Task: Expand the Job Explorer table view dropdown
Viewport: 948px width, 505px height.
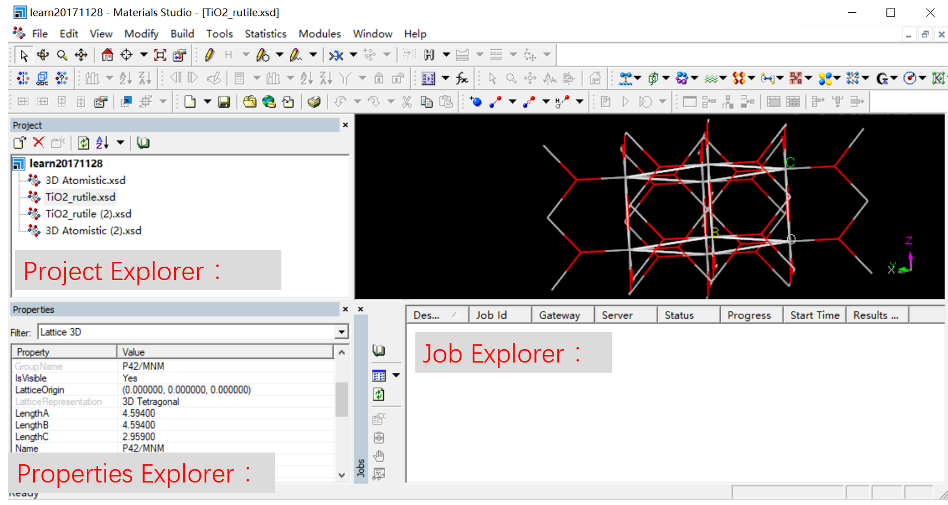Action: pyautogui.click(x=396, y=375)
